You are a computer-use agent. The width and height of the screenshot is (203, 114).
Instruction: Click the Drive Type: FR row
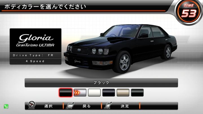[35, 56]
